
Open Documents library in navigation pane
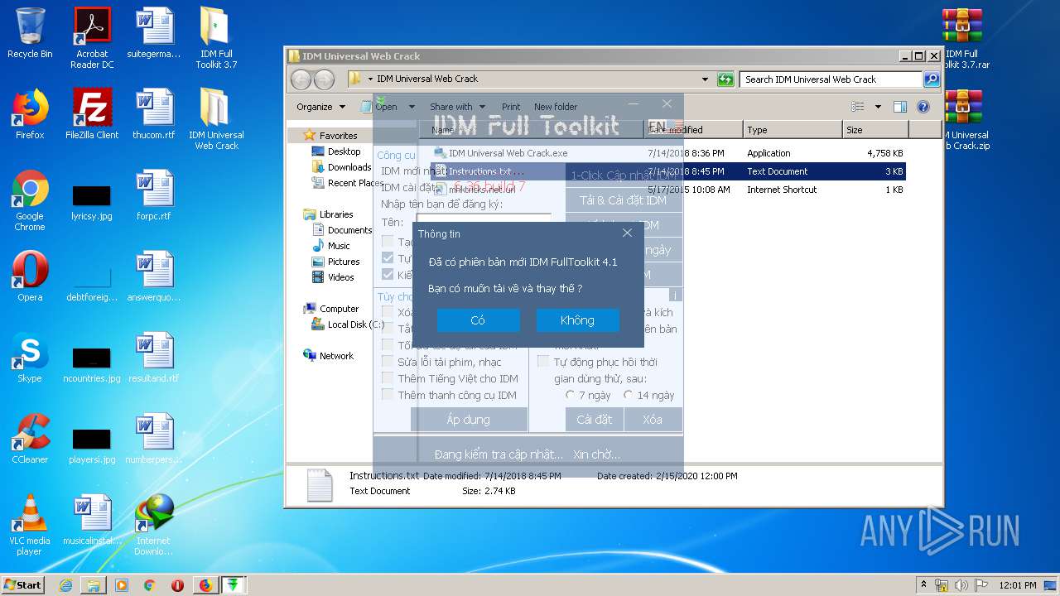pos(349,230)
